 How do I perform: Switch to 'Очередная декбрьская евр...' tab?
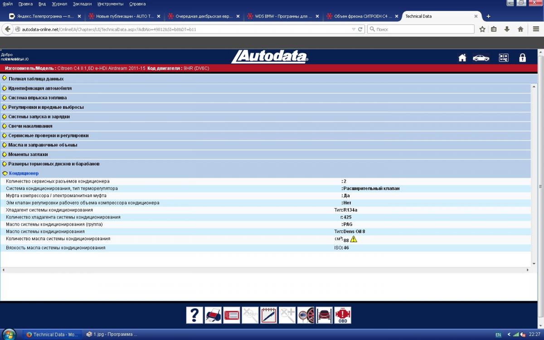coord(203,16)
